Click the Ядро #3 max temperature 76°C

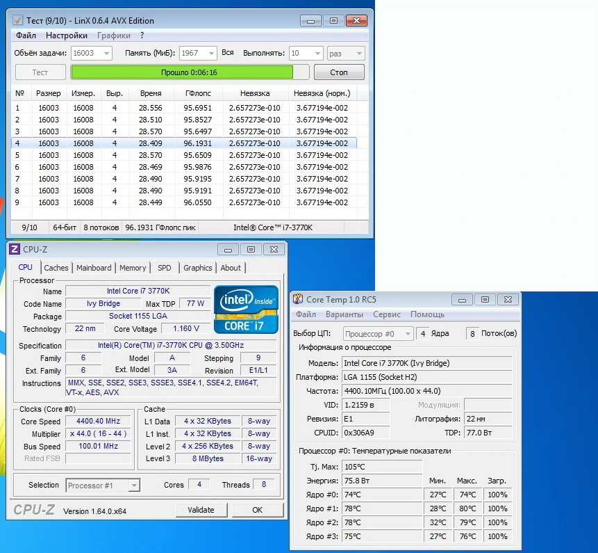(x=467, y=536)
